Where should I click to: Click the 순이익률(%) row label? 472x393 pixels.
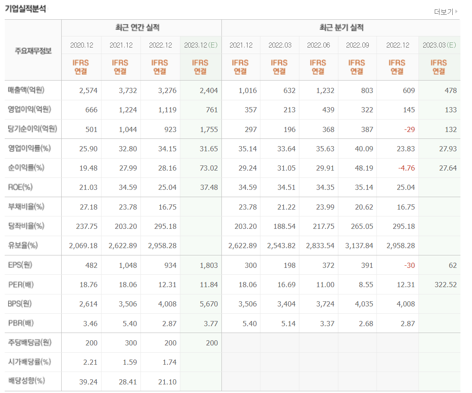coord(26,168)
